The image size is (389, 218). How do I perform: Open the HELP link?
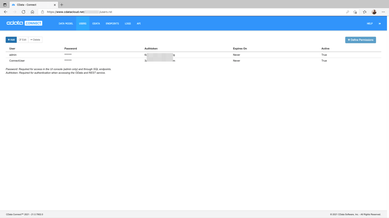(x=370, y=24)
